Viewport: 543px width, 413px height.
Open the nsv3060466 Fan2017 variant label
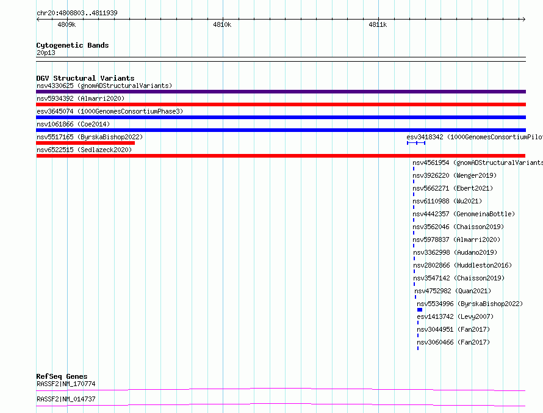point(453,342)
